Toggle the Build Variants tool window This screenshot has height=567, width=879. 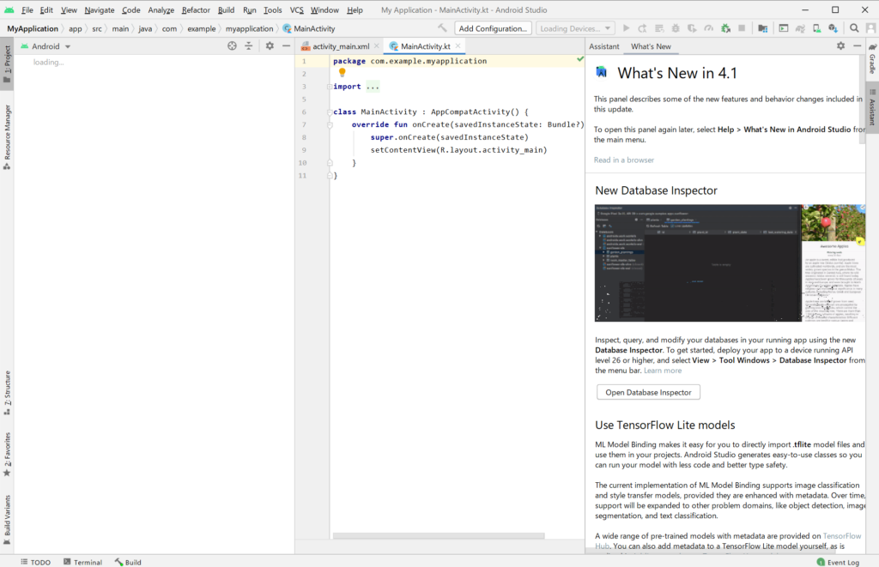7,520
